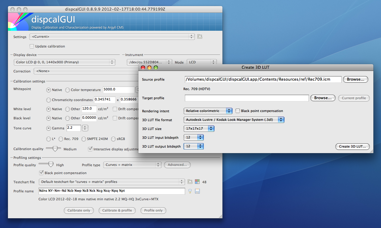
Task: Select Chromaticity coordinates radio button
Action: [48, 100]
